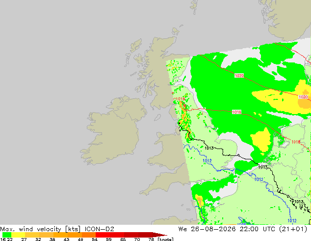Image resolution: width=311 pixels, height=241 pixels.
Task: Click the '26-08-2026' forecast date
Action: (x=213, y=229)
